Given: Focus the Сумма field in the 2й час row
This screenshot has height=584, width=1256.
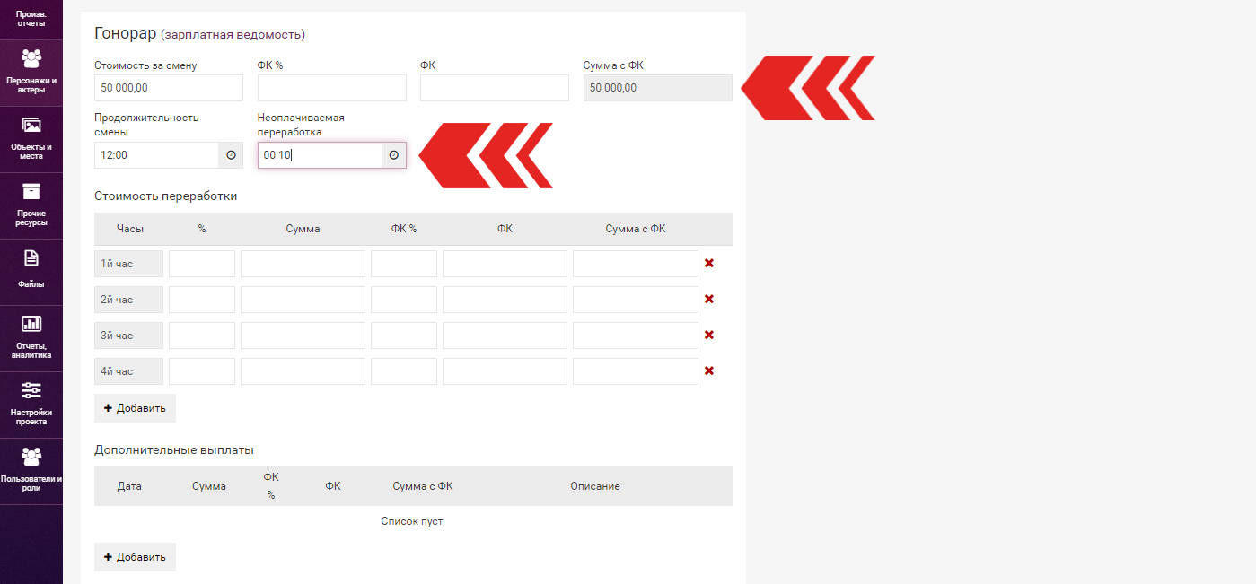Looking at the screenshot, I should click(303, 300).
